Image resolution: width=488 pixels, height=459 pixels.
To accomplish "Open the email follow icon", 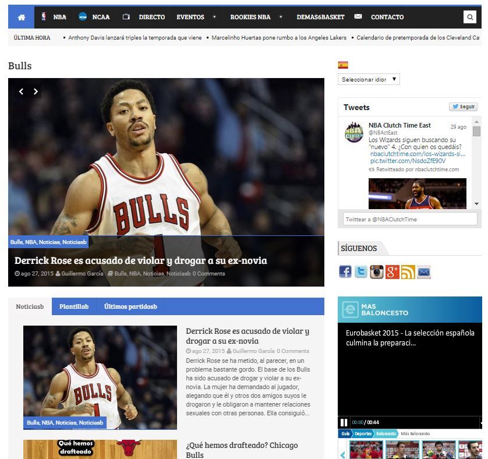I will (x=424, y=273).
